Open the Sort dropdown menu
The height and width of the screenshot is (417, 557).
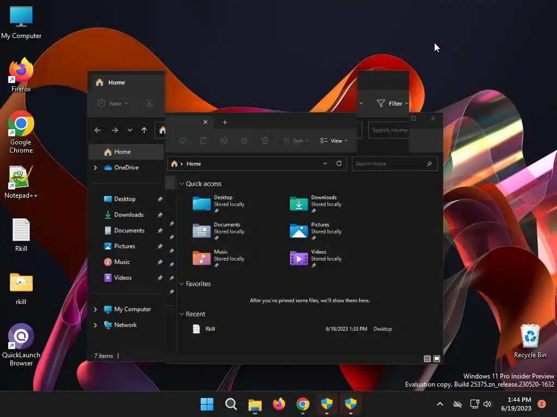[295, 141]
